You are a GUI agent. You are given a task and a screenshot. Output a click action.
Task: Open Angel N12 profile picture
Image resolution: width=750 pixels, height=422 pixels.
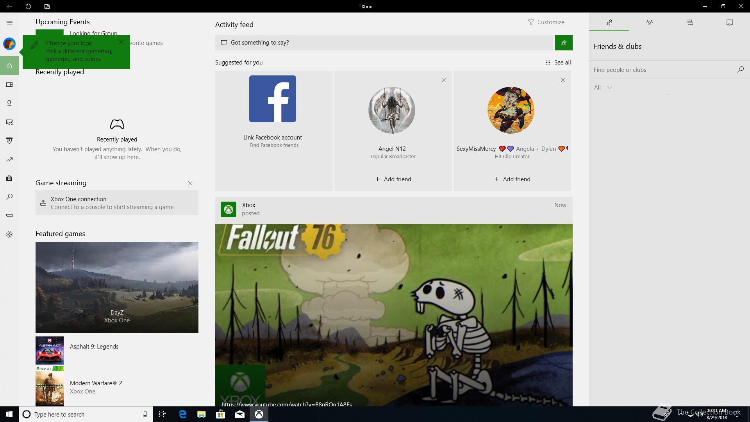pyautogui.click(x=392, y=110)
